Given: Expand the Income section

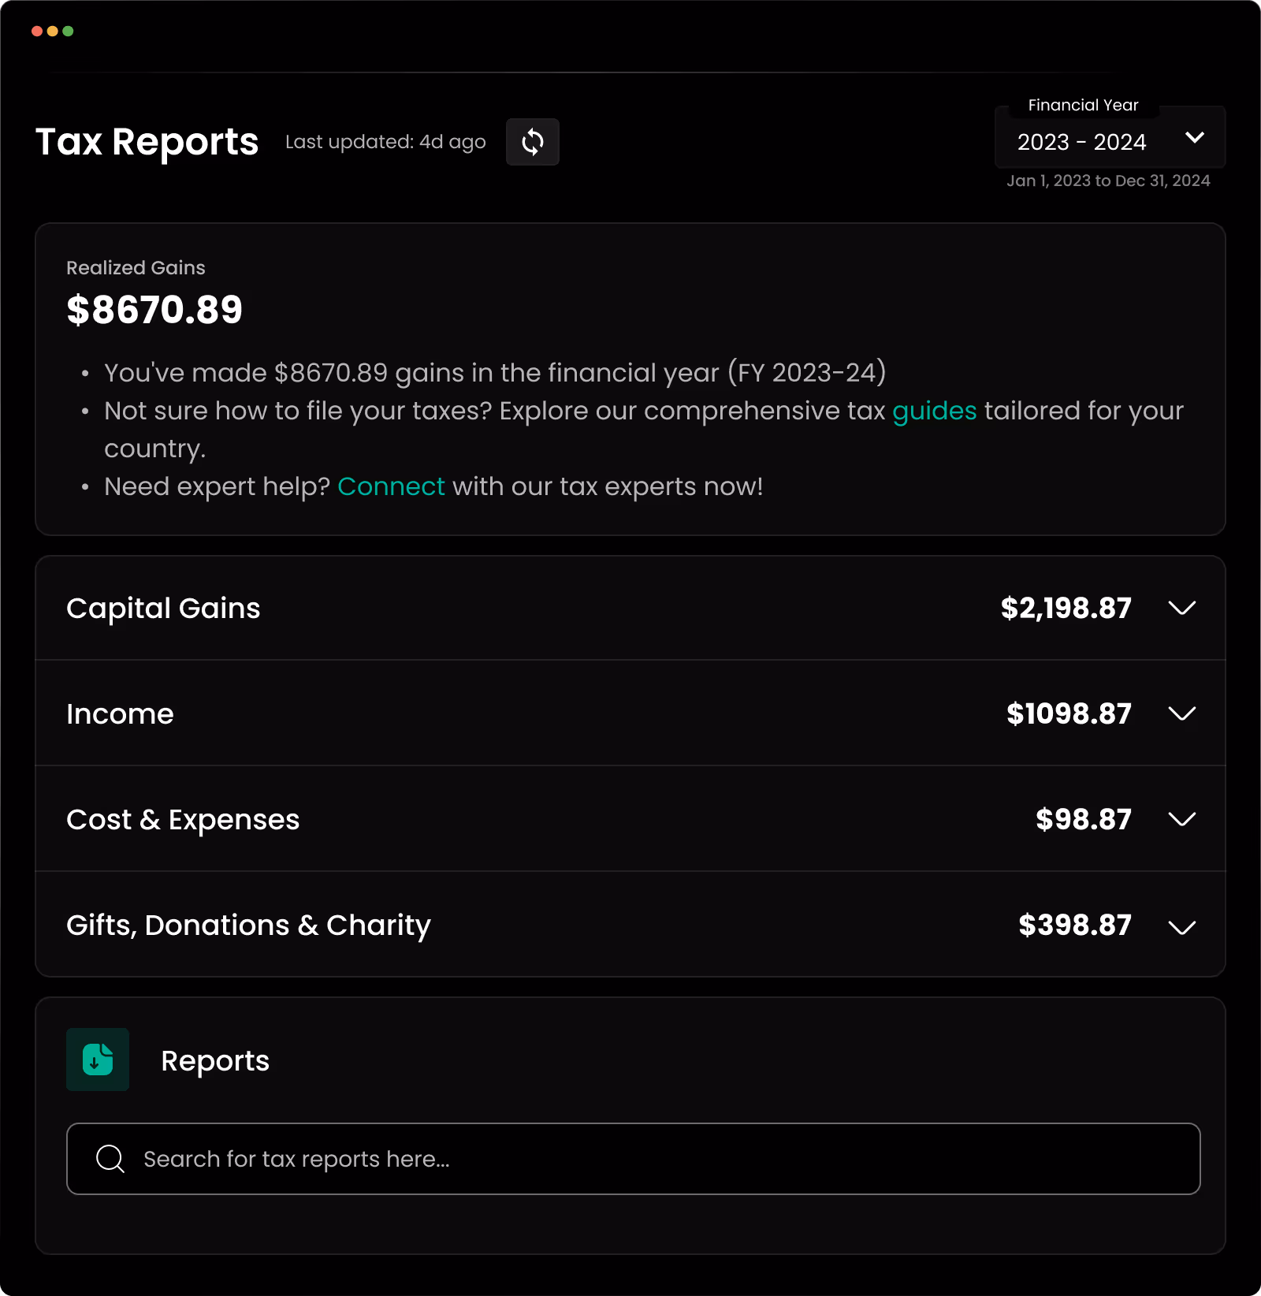Looking at the screenshot, I should 1181,714.
